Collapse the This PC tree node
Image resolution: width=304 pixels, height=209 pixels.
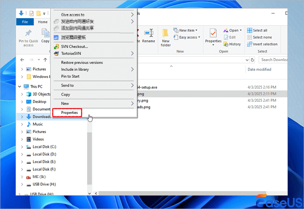(x=20, y=86)
